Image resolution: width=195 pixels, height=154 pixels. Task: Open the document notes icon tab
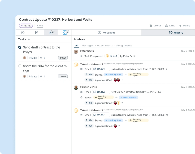point(37,33)
